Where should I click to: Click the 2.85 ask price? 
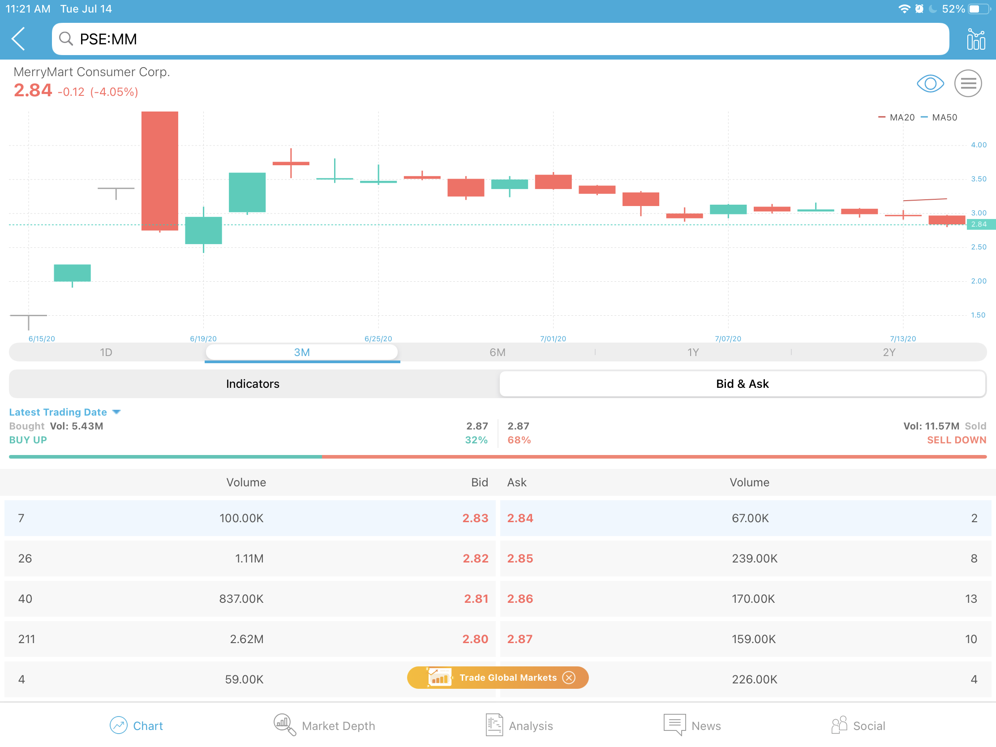(520, 558)
